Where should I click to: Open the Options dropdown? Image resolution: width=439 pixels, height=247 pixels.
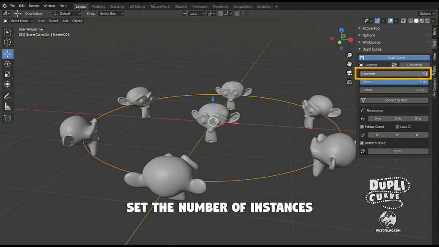[x=427, y=13]
